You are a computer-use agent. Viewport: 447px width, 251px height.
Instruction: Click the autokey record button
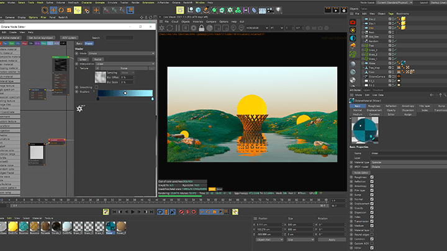[x=187, y=212]
